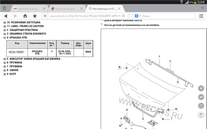Click part number 9 on diagram
The image size is (207, 129).
121,119
